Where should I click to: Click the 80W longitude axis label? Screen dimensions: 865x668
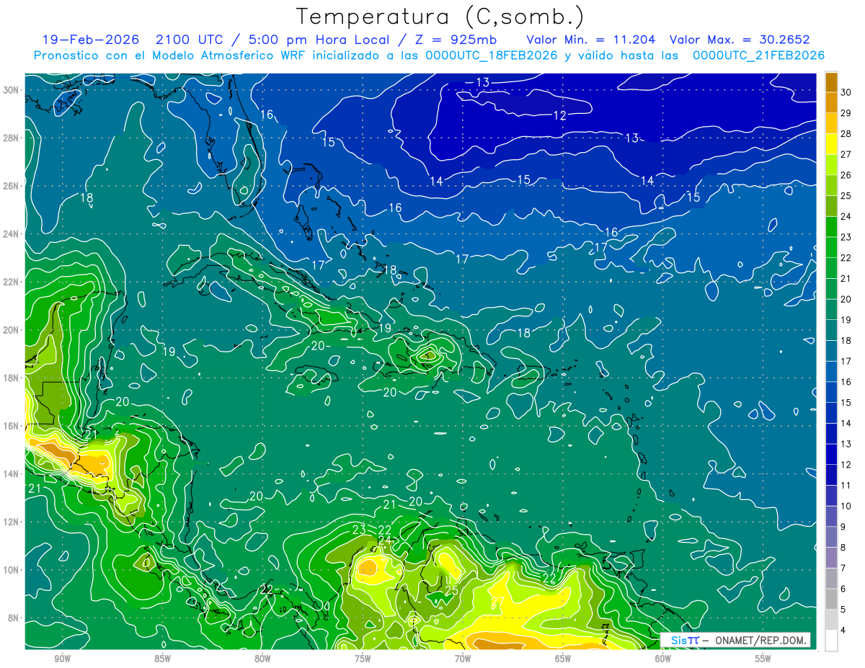point(262,659)
